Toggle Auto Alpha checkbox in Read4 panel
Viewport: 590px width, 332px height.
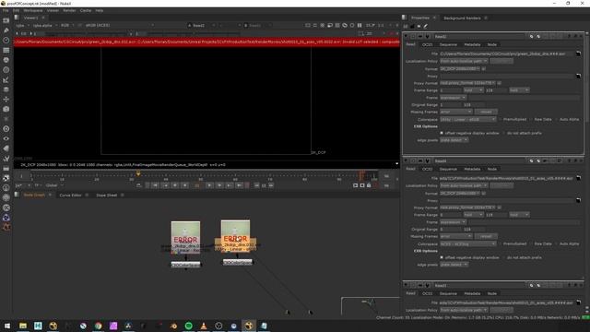[x=557, y=243]
